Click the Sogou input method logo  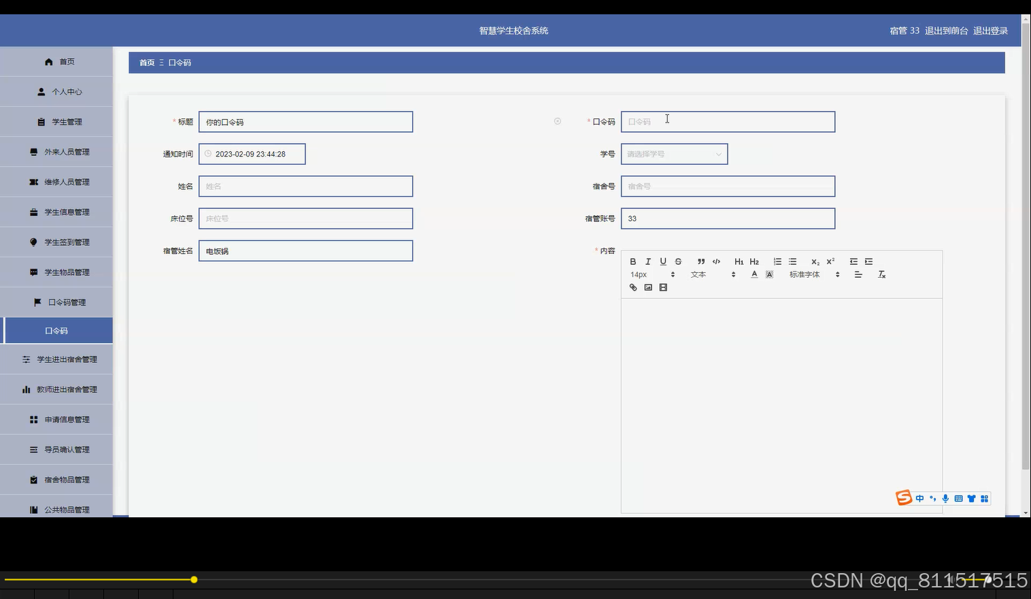pos(904,498)
